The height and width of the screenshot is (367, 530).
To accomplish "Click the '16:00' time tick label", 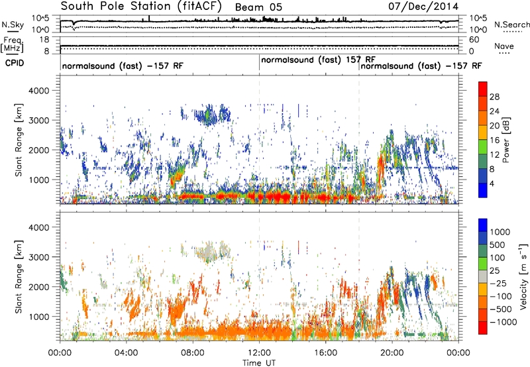I will coord(325,353).
